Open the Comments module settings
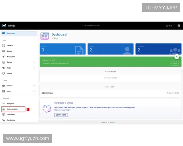The width and height of the screenshot is (183, 146). [11, 115]
